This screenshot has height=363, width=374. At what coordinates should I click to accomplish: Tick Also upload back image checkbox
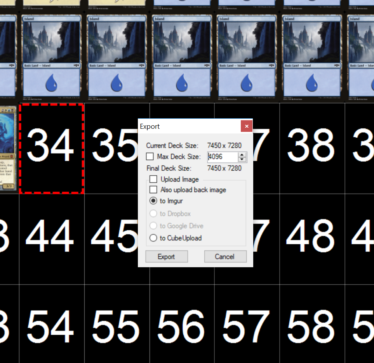click(153, 190)
